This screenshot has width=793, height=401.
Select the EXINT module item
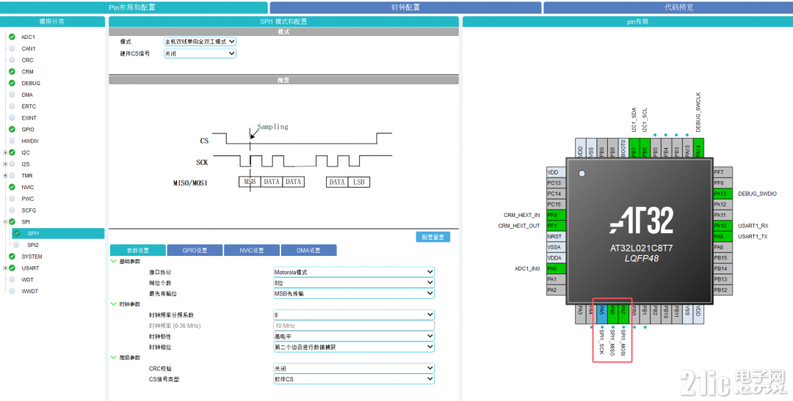29,118
